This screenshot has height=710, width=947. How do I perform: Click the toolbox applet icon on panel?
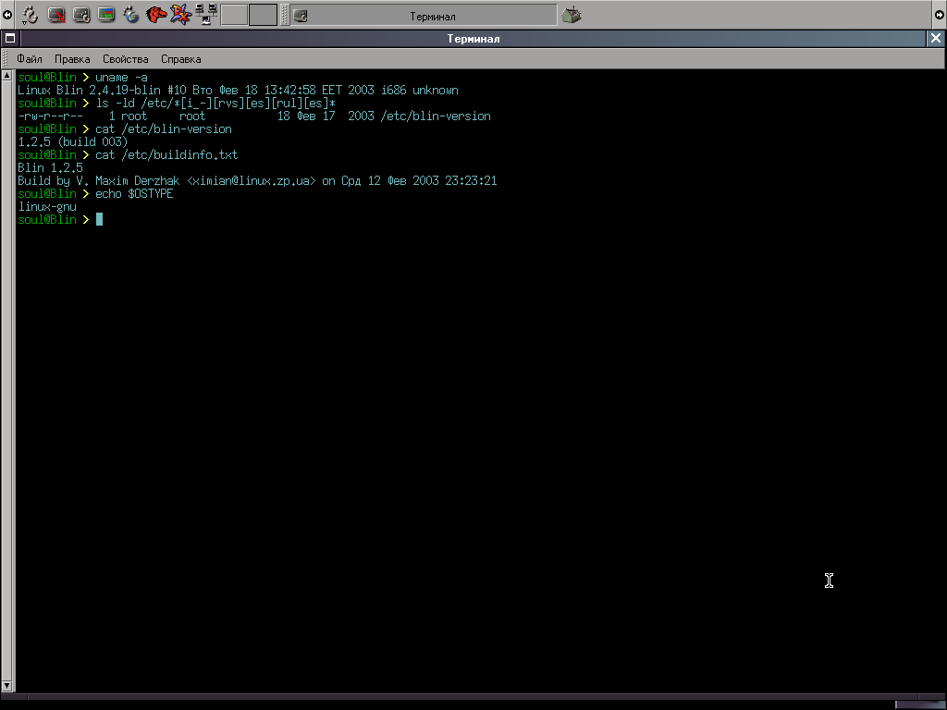(572, 15)
